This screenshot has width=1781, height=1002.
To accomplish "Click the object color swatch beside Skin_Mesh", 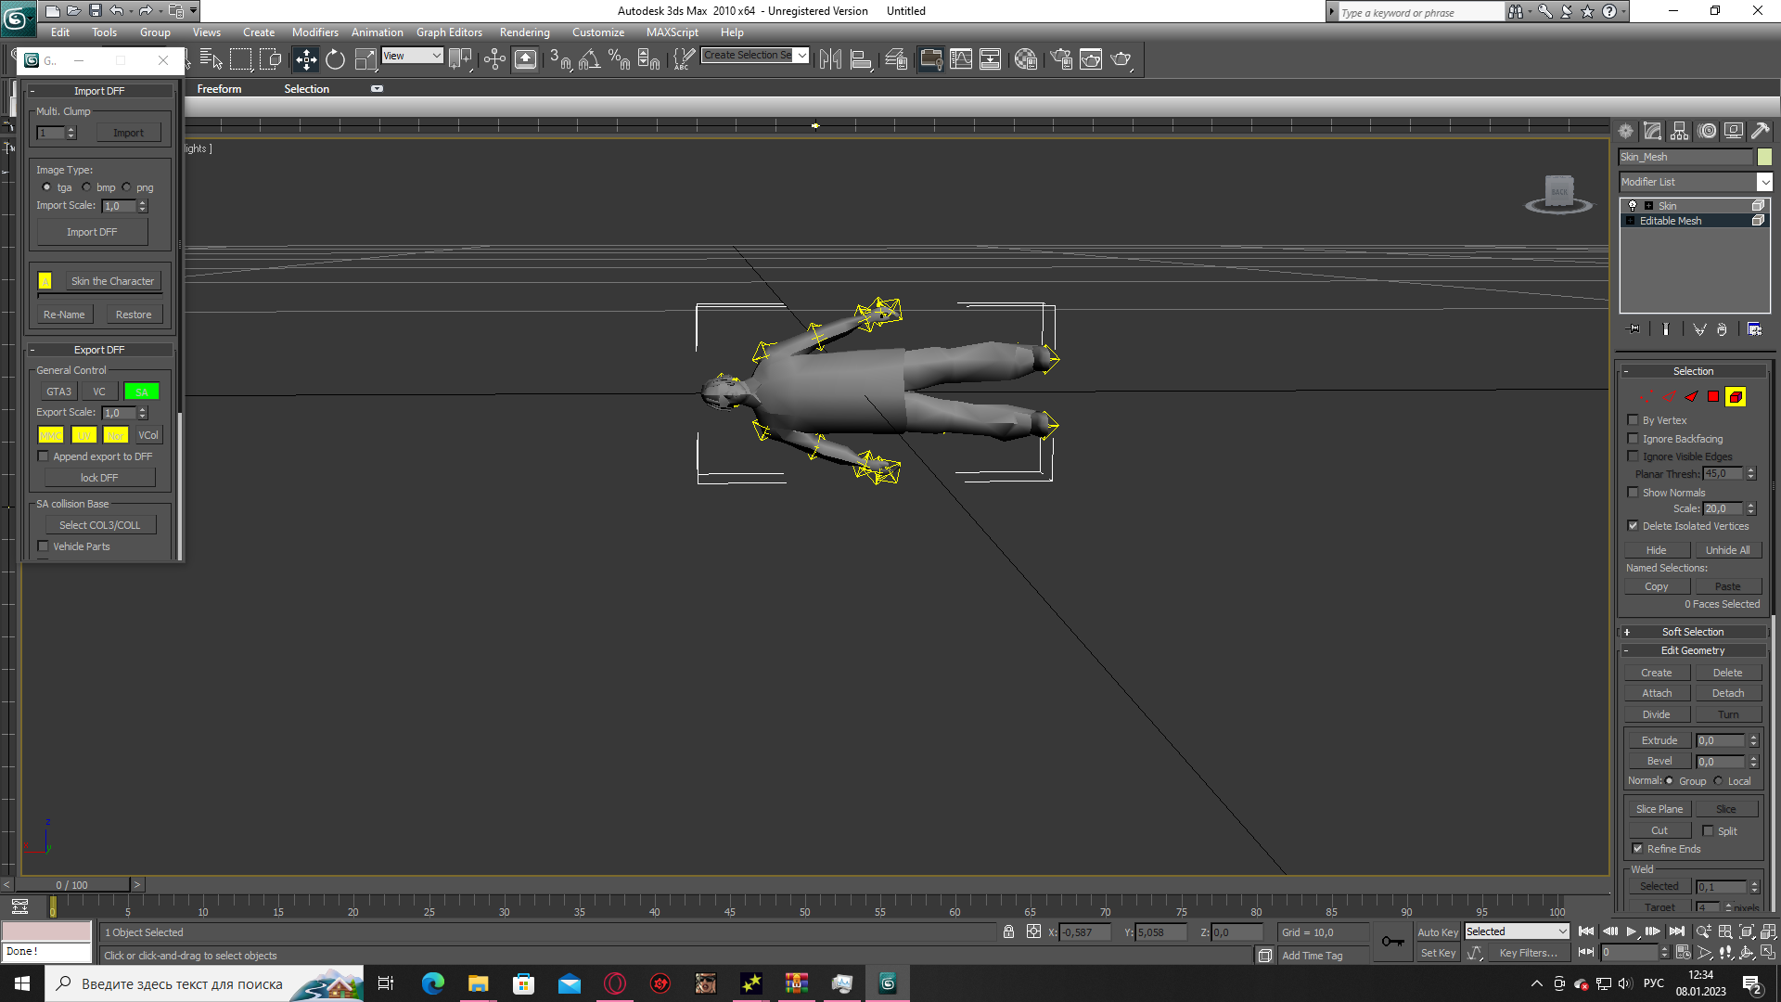I will [1764, 157].
